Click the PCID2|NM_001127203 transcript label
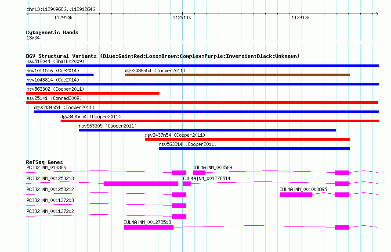Viewport: 391px width, 252px height. [51, 201]
